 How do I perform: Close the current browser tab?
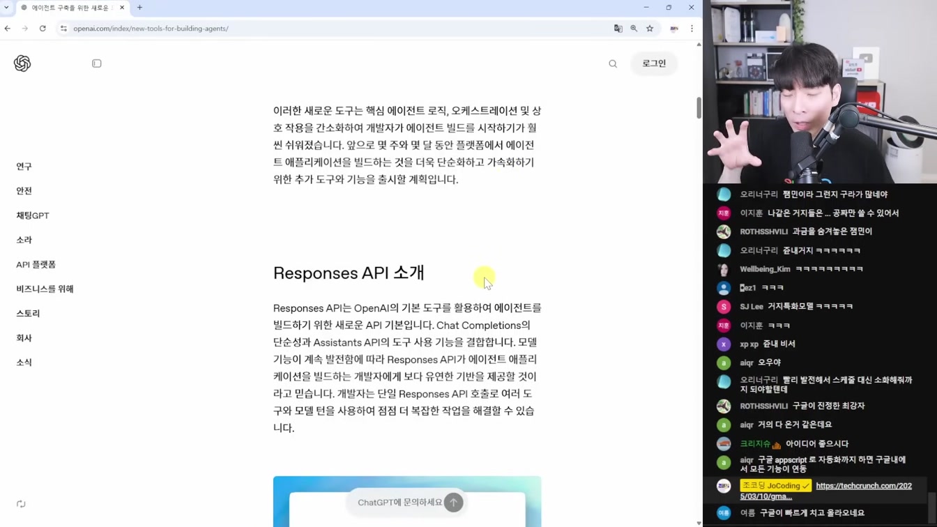pyautogui.click(x=122, y=8)
